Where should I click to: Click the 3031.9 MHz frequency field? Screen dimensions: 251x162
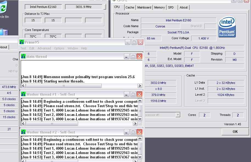84,7
